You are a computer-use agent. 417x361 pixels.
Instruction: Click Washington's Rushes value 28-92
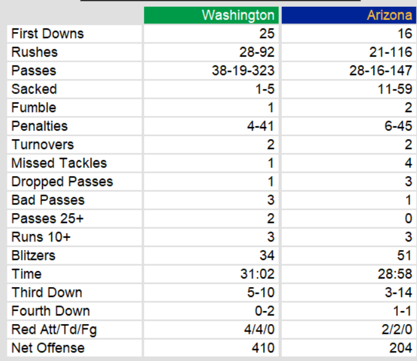click(x=257, y=52)
